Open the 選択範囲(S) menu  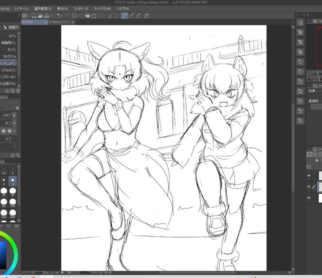click(43, 9)
